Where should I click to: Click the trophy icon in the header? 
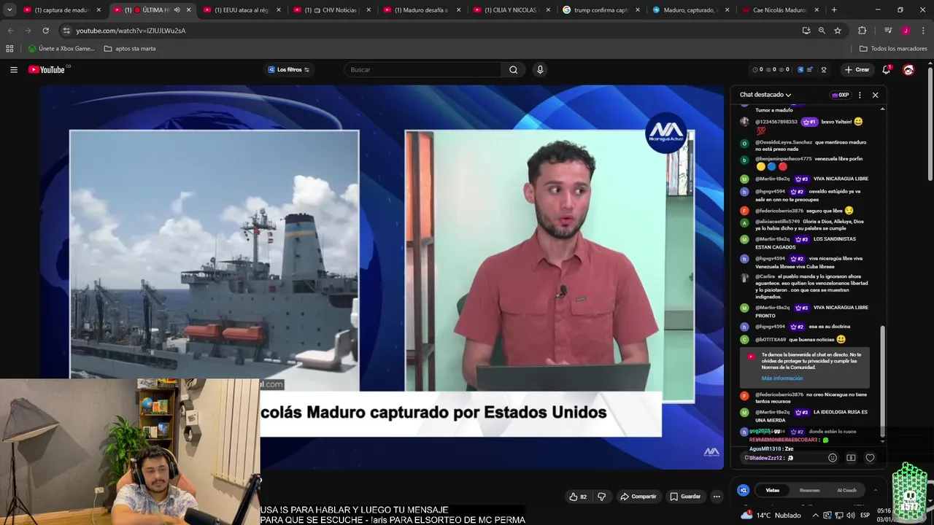click(x=824, y=70)
